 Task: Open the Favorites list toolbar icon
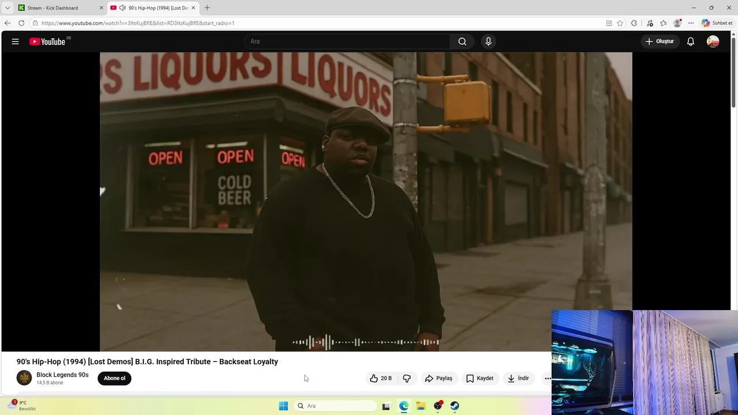coord(664,23)
